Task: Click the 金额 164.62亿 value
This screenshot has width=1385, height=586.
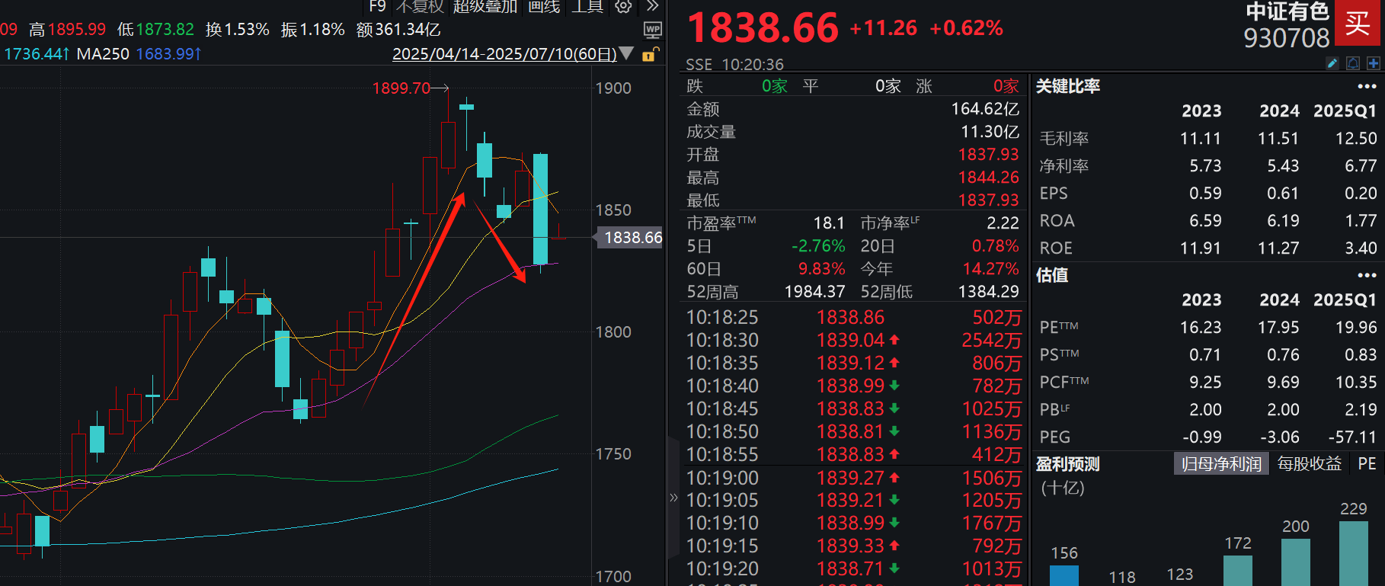Action: click(x=984, y=109)
